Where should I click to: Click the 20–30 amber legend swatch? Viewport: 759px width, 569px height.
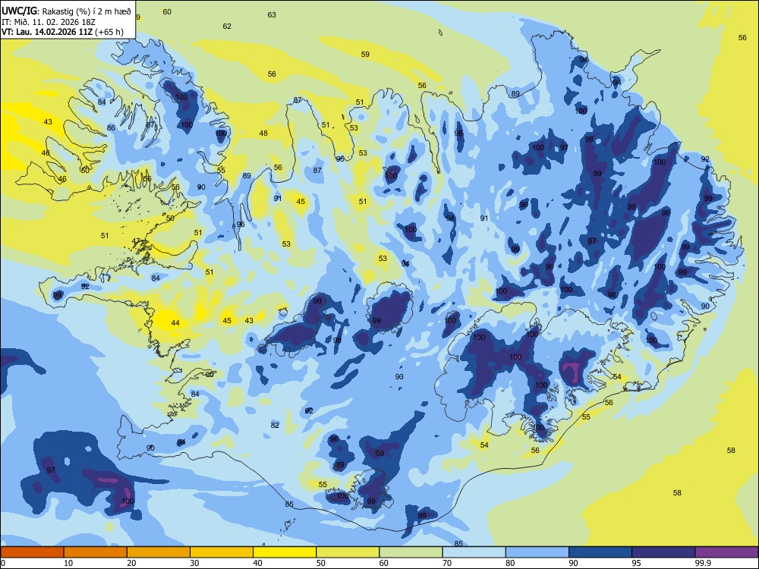pos(159,552)
